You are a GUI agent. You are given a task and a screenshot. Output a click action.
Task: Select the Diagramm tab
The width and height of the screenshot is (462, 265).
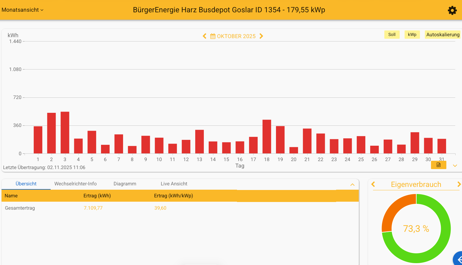tap(125, 184)
